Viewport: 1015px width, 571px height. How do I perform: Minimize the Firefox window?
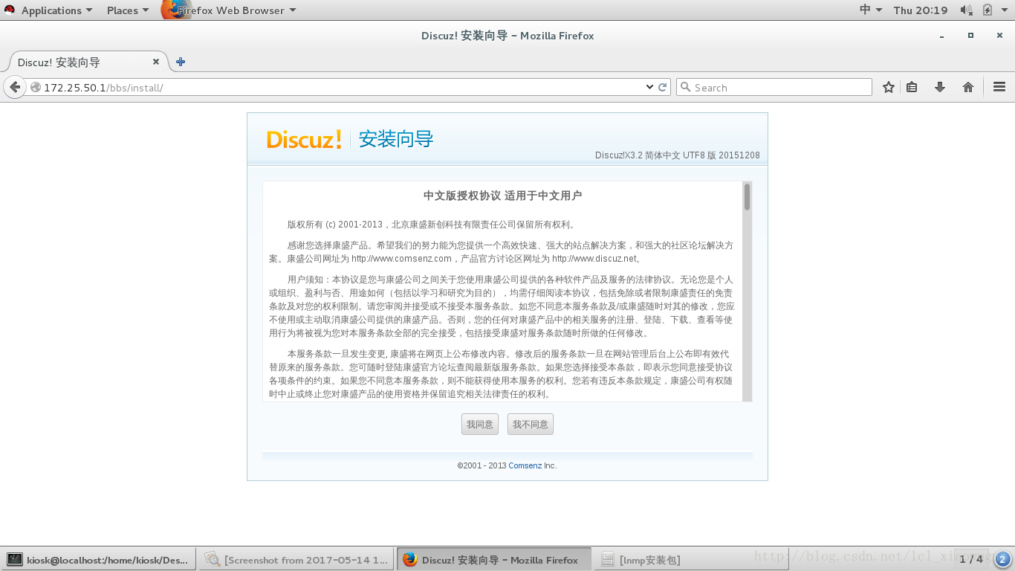click(x=942, y=36)
